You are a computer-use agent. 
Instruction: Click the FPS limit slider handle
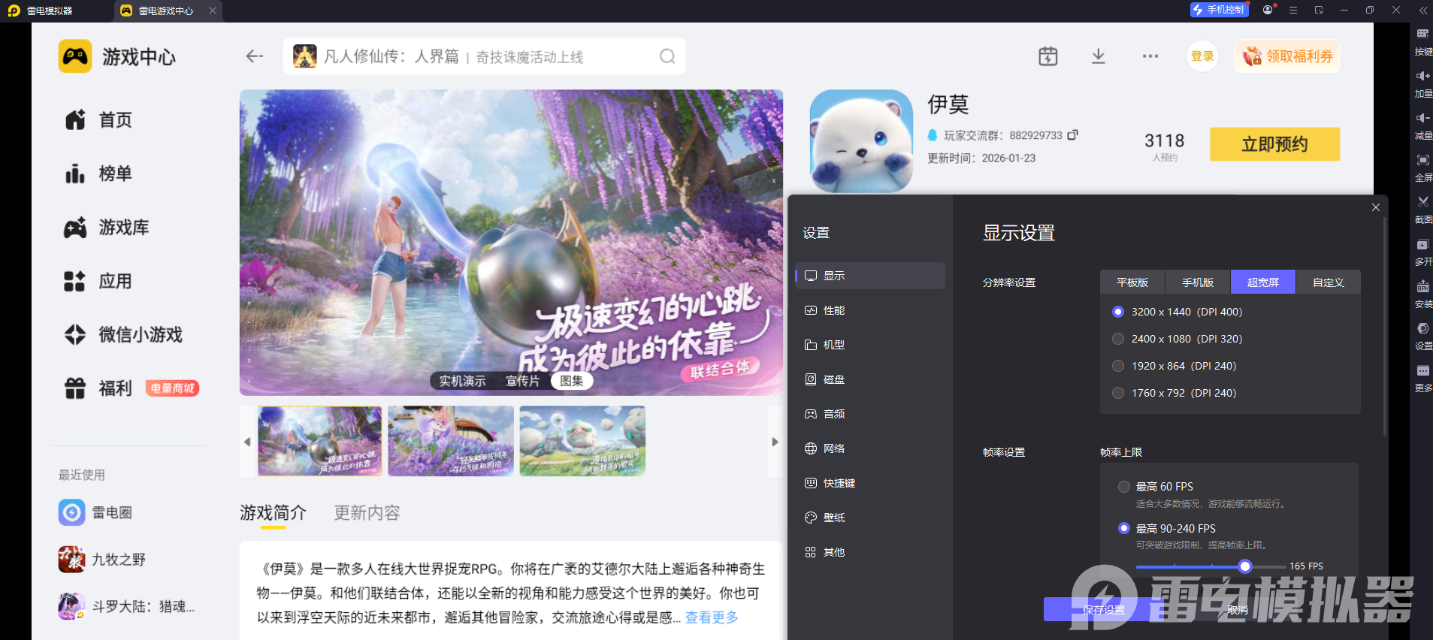click(1245, 566)
